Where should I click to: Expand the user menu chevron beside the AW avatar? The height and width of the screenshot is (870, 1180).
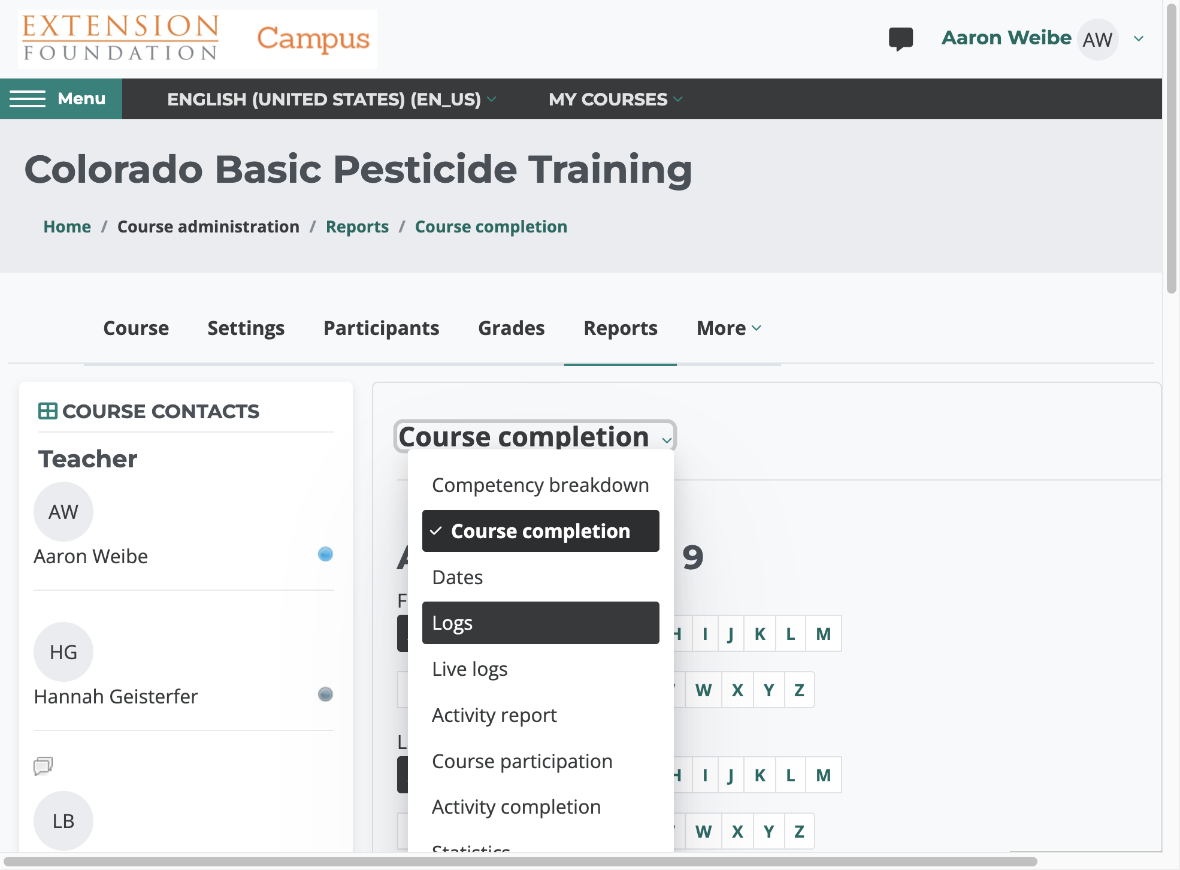coord(1139,39)
